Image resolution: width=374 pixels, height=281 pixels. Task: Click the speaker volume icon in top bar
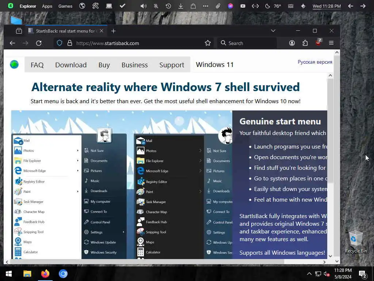point(143,6)
